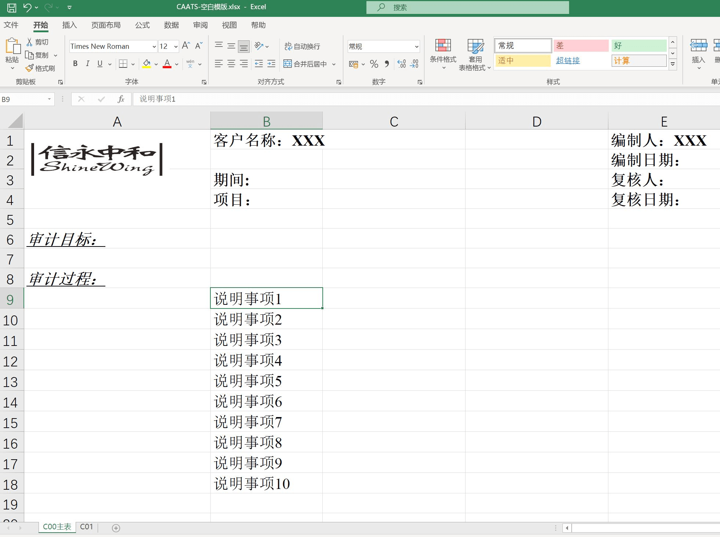Switch to the 插入 ribbon tab
Screen dimensions: 720x537
tap(69, 25)
